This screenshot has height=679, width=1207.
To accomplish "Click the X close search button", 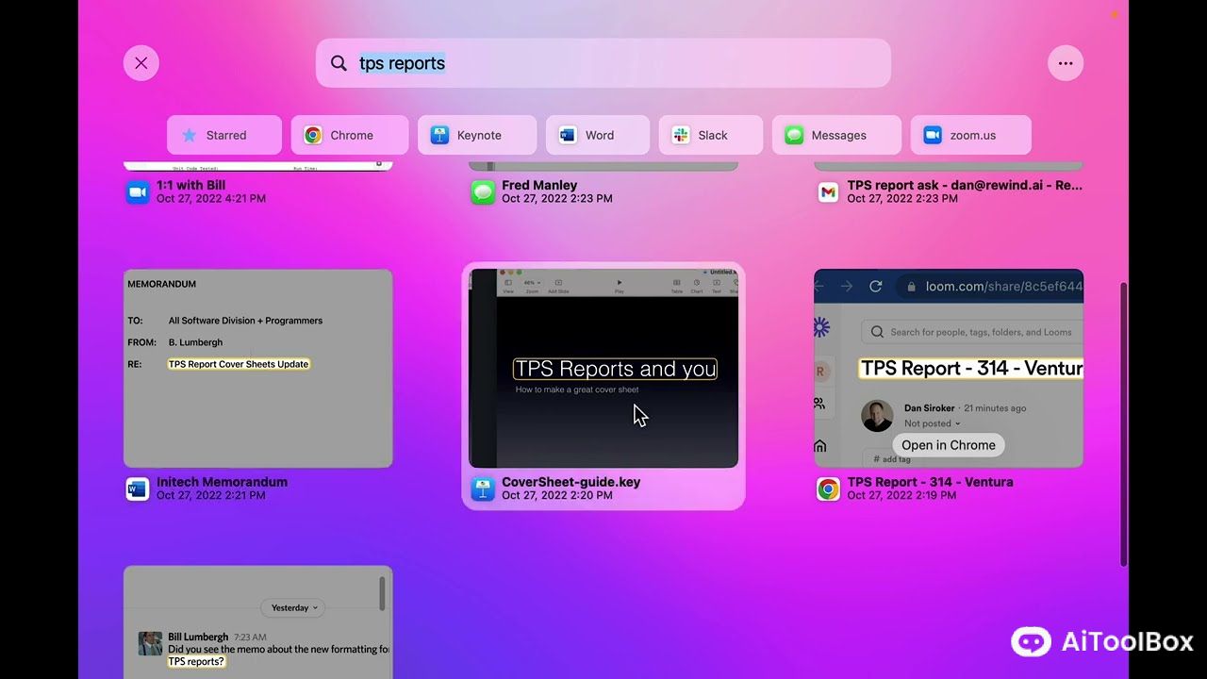I will pos(141,63).
